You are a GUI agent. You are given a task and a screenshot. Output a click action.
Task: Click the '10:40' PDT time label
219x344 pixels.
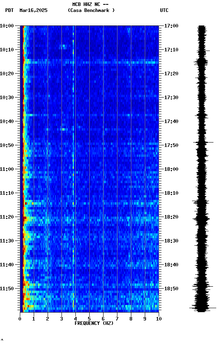(x=7, y=121)
